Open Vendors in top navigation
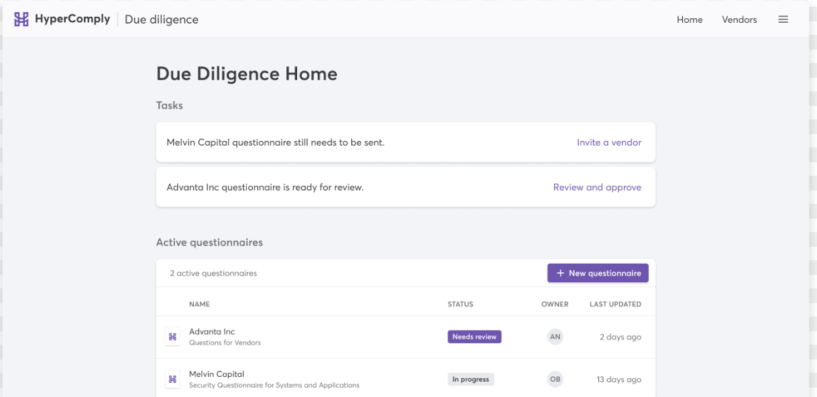The width and height of the screenshot is (817, 397). [x=739, y=19]
